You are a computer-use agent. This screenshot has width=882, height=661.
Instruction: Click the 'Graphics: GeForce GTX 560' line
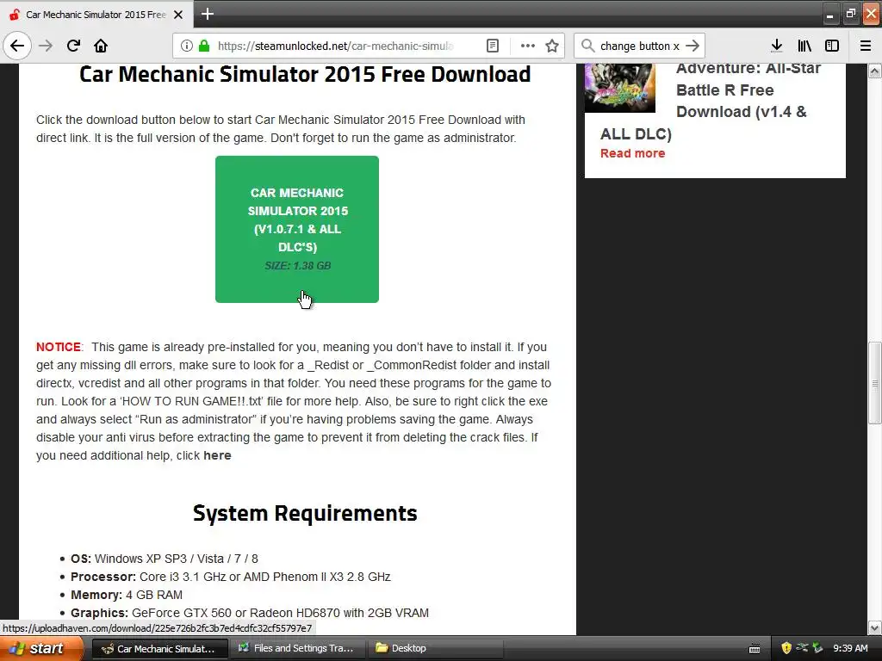coord(250,613)
